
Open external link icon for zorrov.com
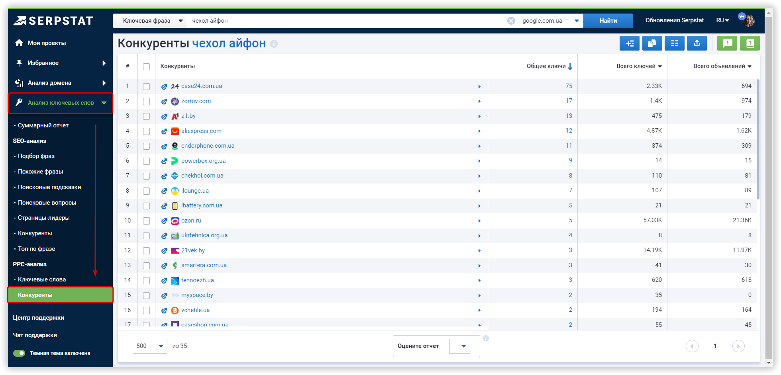164,102
